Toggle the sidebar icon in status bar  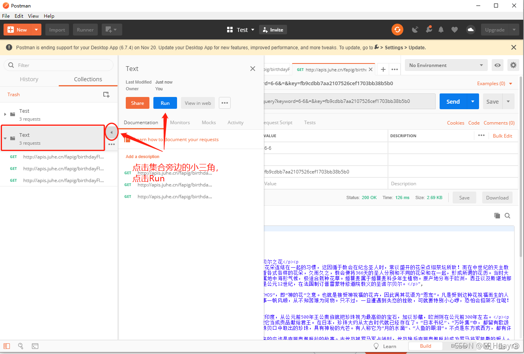coord(6,346)
